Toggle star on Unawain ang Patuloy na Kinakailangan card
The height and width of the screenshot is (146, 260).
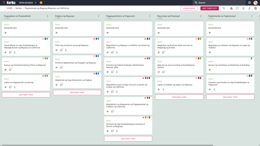point(247,76)
